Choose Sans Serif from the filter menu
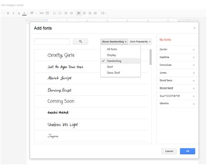 [121, 73]
